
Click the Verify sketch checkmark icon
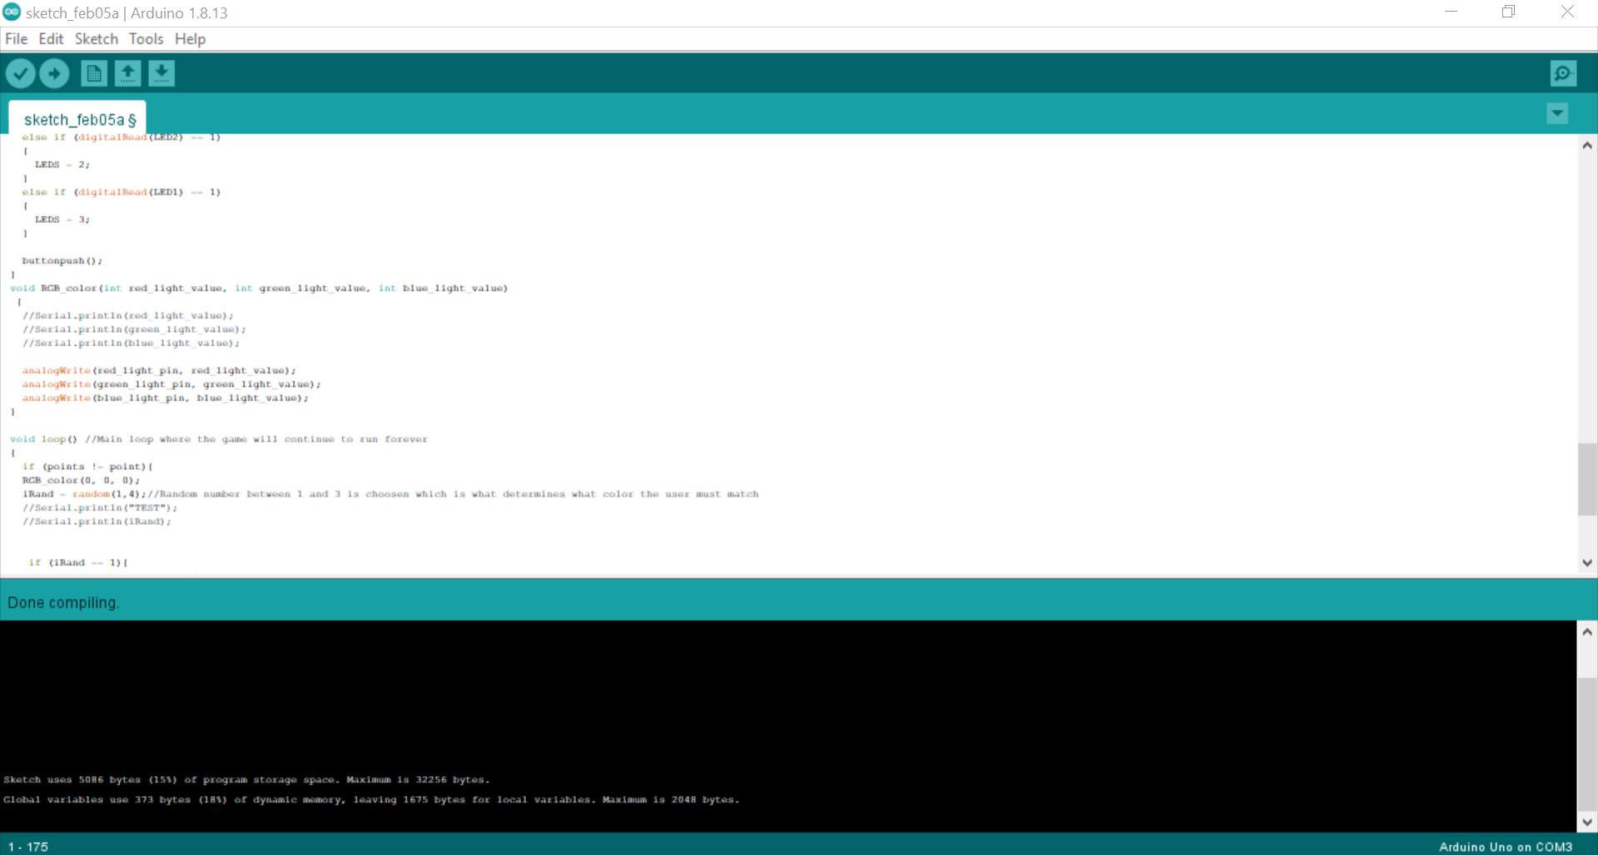click(x=21, y=74)
